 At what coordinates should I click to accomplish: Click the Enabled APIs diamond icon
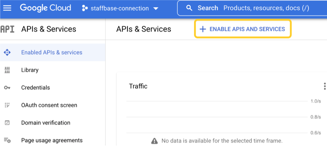pos(7,52)
